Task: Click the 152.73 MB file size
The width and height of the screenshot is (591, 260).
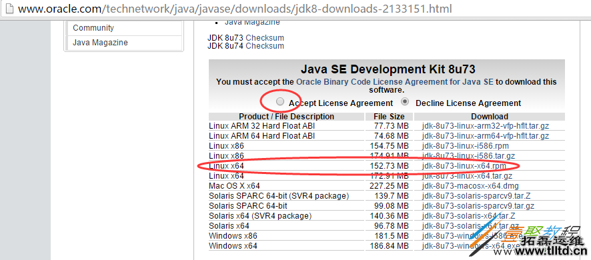Action: click(390, 166)
